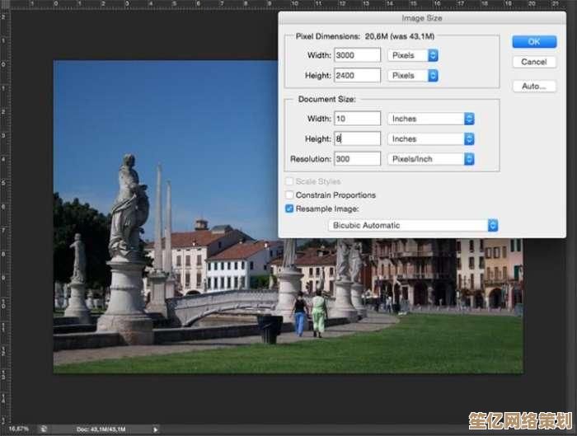Open the Pixels/Inch resolution units dropdown

click(x=430, y=159)
